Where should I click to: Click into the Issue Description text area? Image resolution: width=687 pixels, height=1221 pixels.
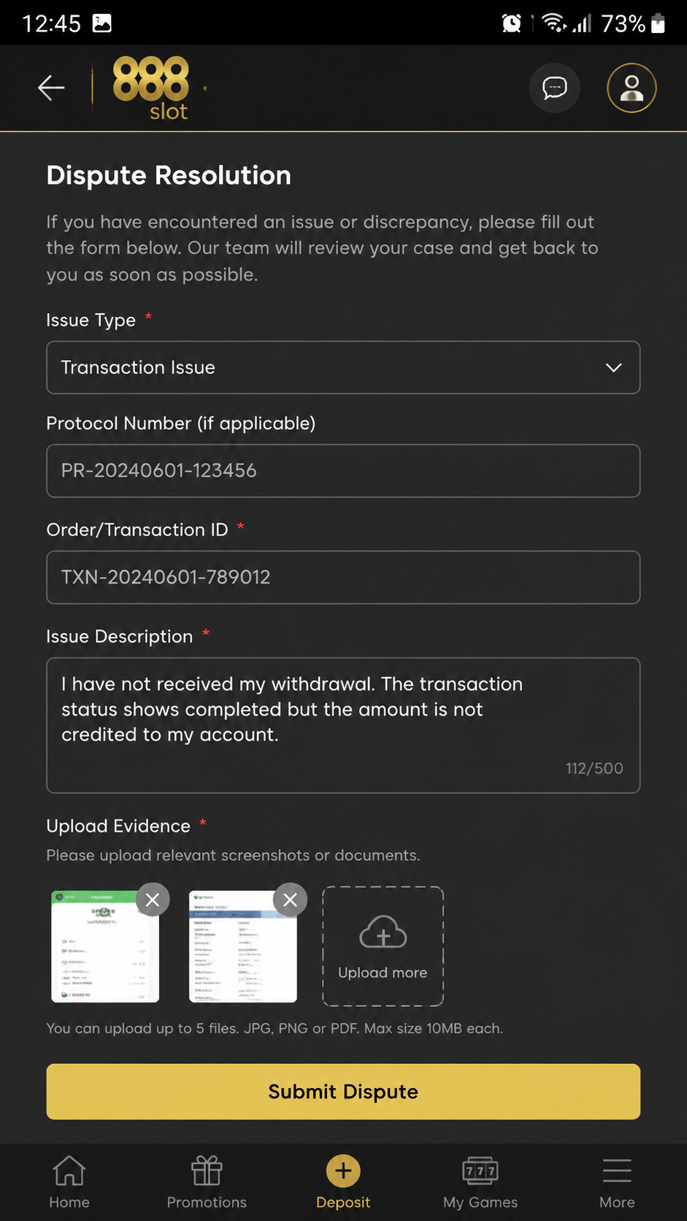[343, 725]
